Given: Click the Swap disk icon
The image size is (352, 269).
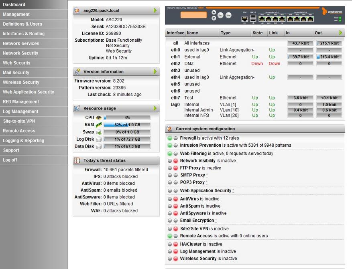Looking at the screenshot, I should (99, 132).
